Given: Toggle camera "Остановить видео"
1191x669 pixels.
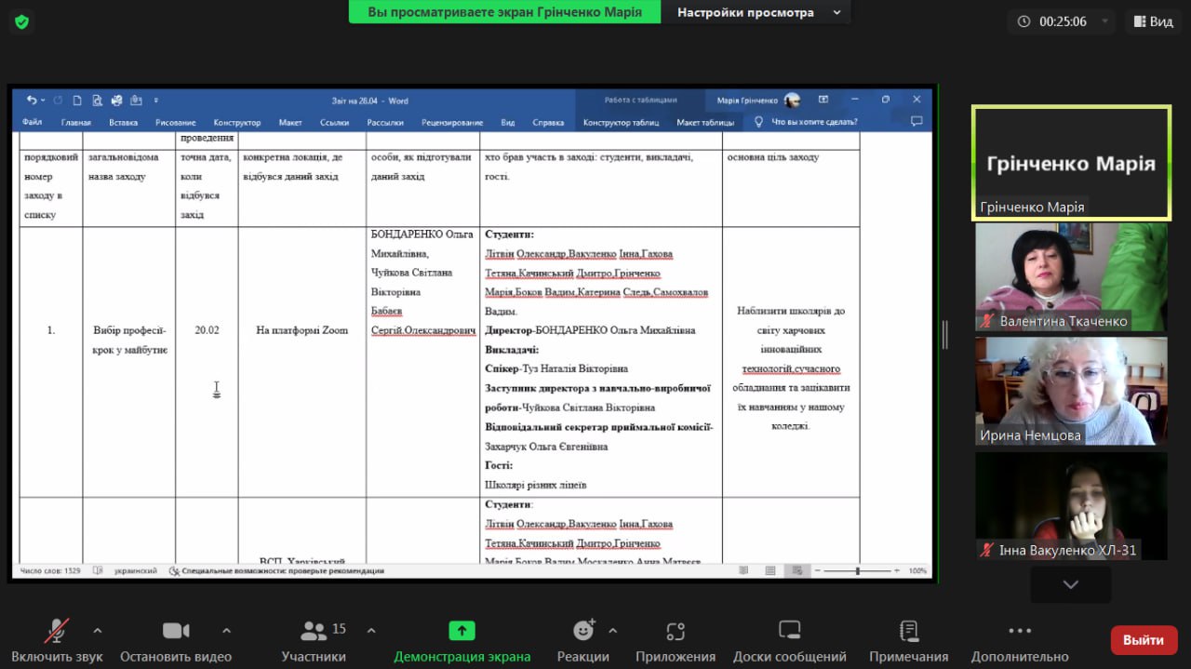Looking at the screenshot, I should pos(176,640).
